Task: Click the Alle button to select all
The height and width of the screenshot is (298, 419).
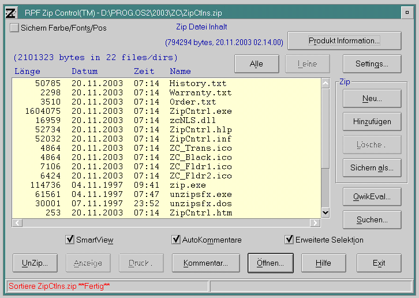Action: point(256,64)
